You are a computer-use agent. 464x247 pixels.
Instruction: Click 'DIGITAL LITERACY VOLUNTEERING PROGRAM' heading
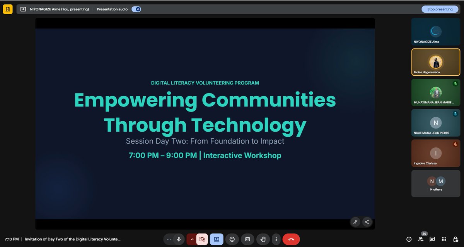(205, 83)
